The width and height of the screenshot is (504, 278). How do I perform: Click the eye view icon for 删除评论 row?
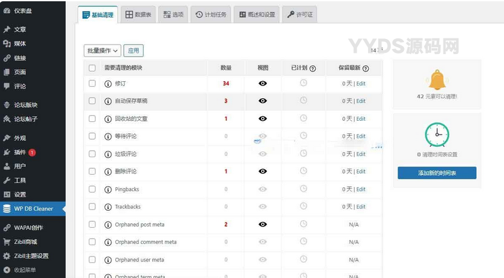263,172
